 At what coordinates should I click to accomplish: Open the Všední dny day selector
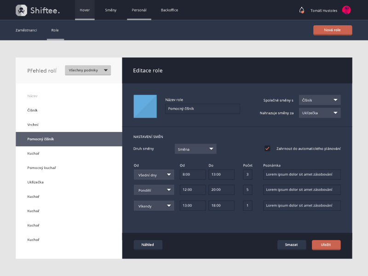click(154, 175)
